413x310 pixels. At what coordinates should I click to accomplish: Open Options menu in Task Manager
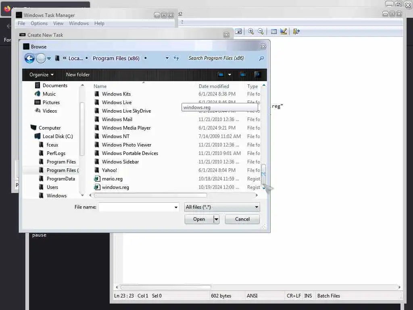click(39, 23)
